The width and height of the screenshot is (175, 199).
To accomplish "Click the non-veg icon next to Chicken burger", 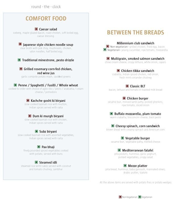I will tap(124, 98).
